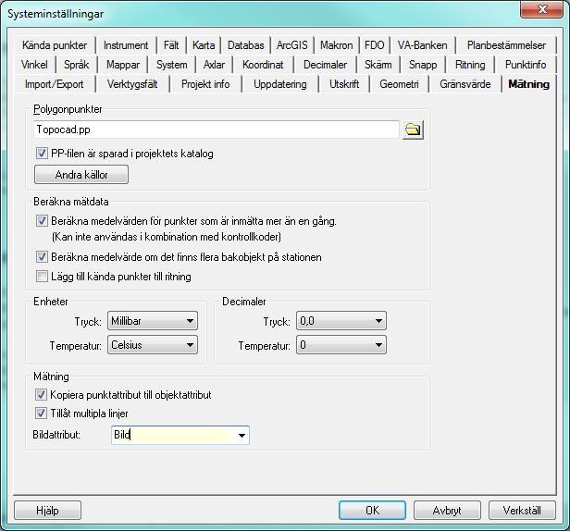Open the Koordinat tab
Screen dimensions: 570x531
(x=263, y=65)
